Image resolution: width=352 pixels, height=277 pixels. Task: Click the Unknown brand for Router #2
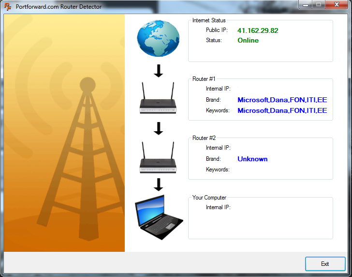[x=252, y=159]
